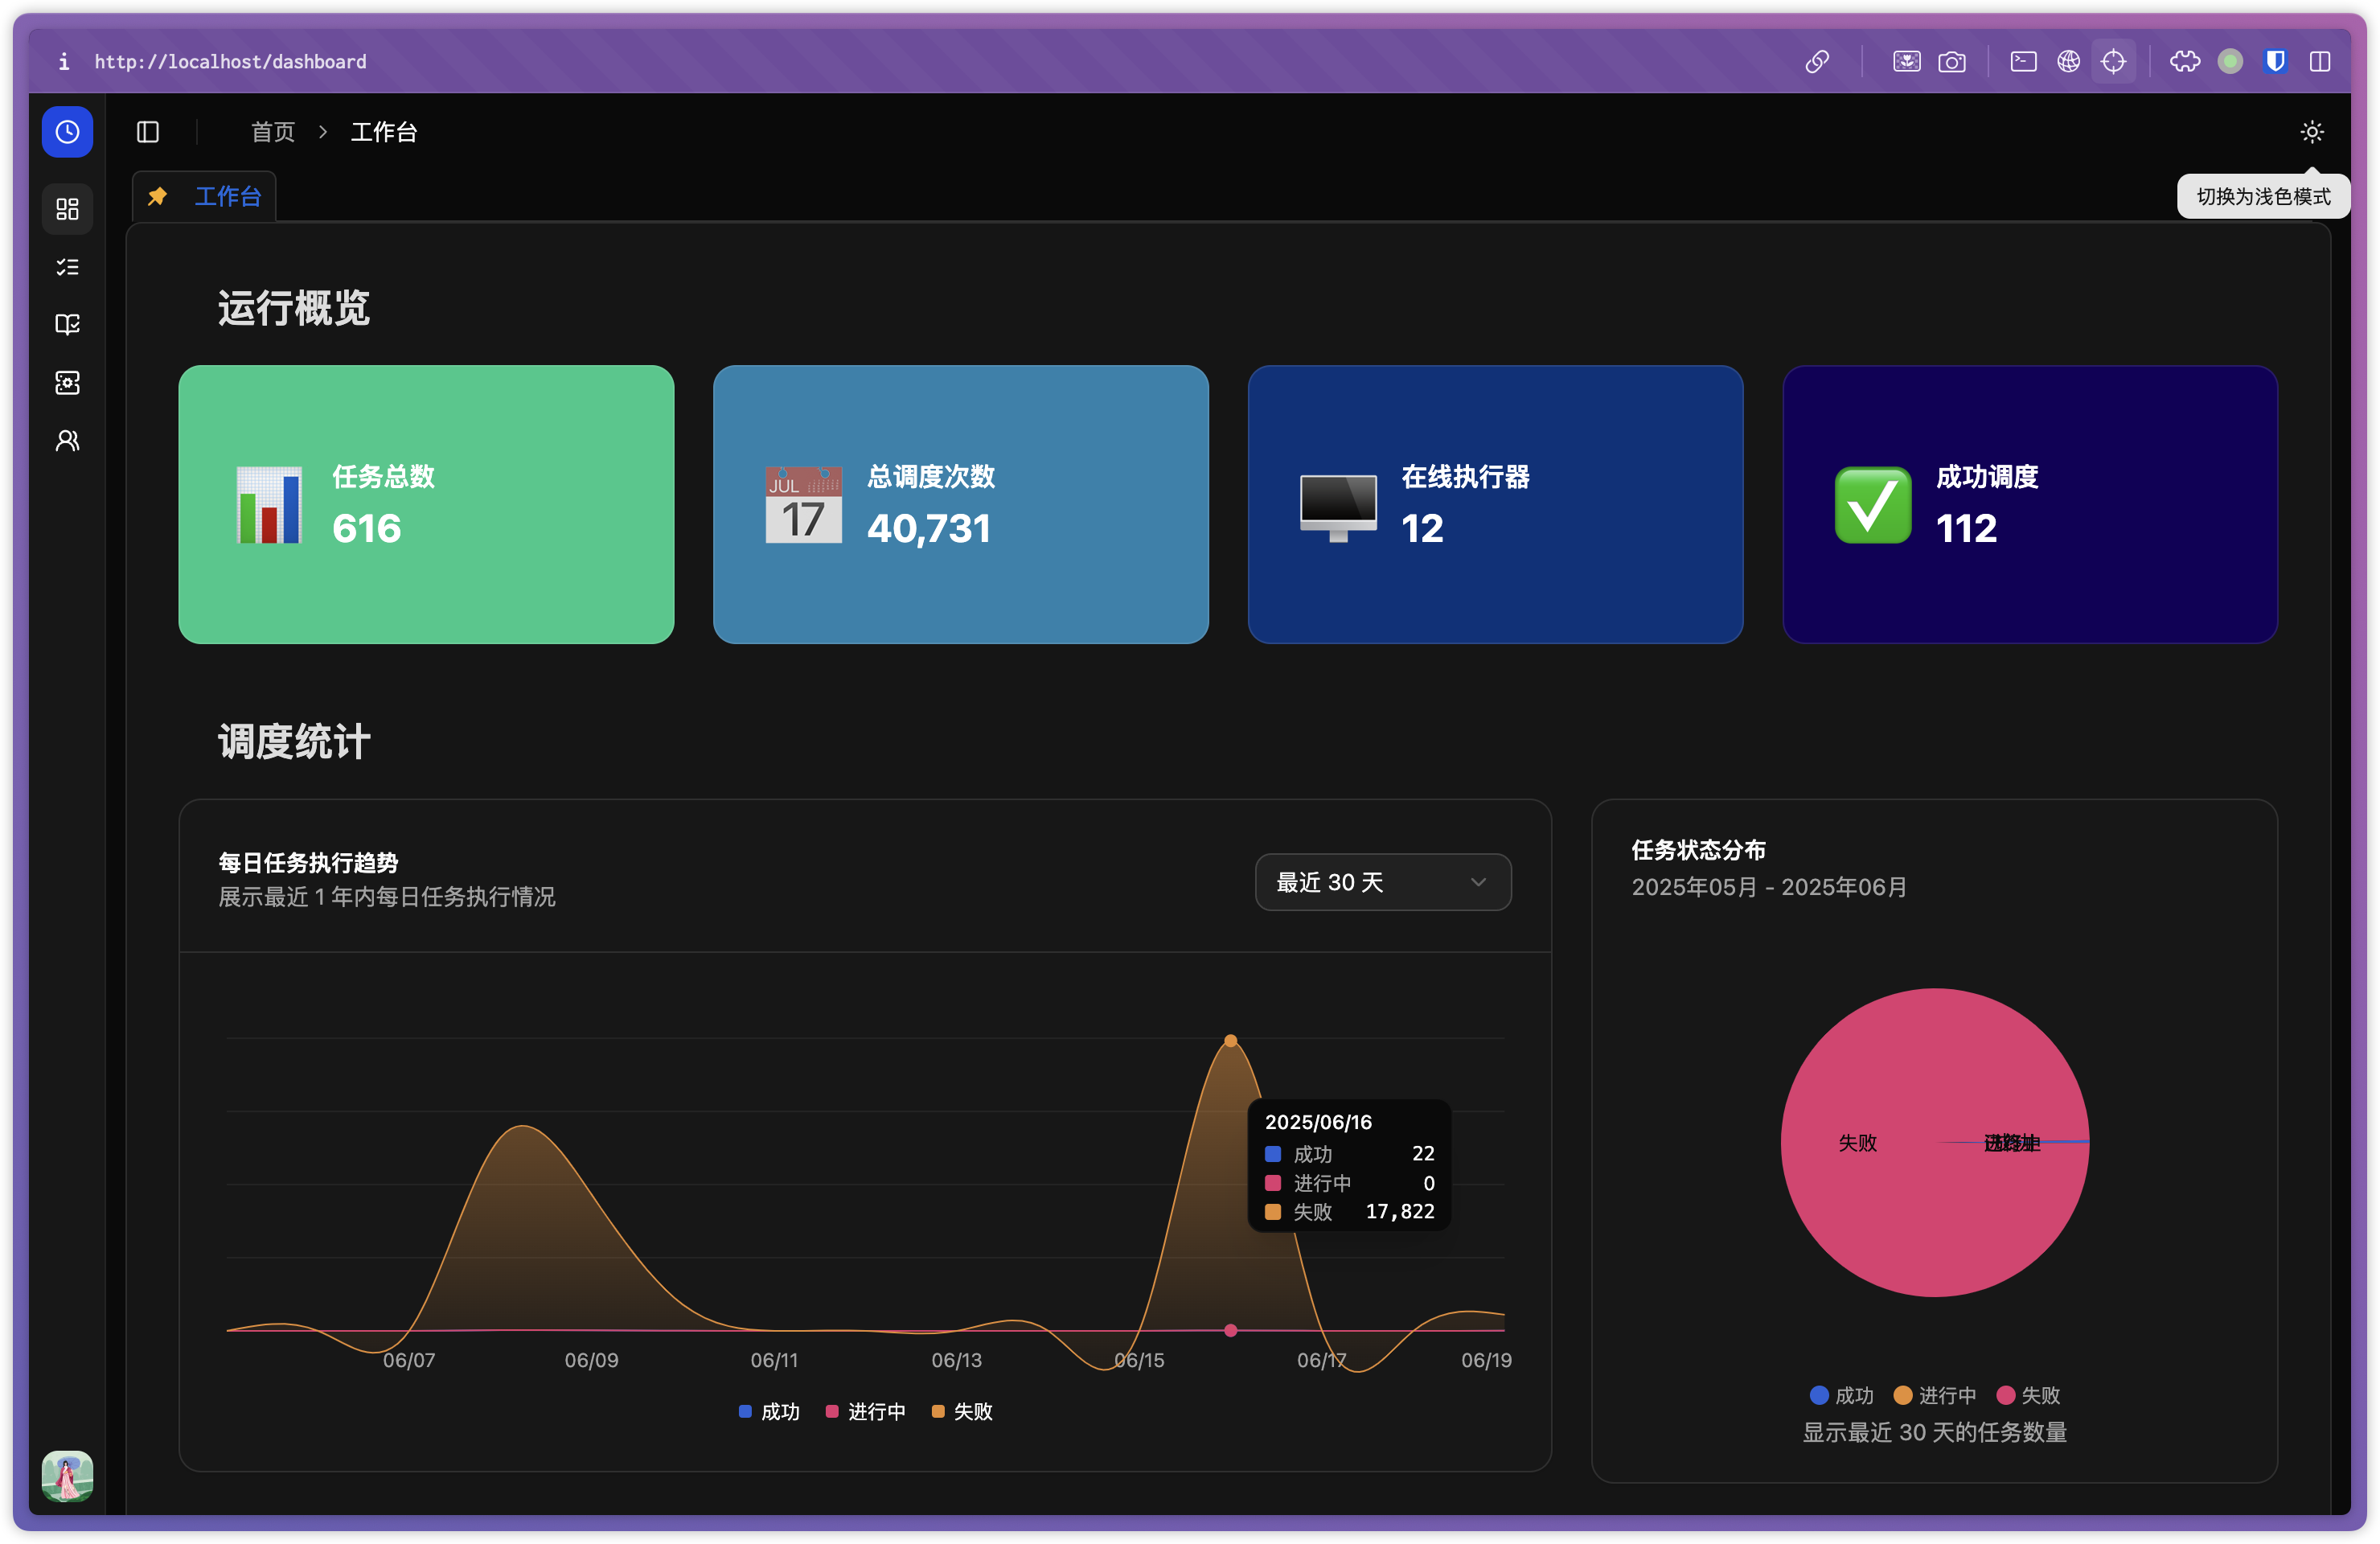The width and height of the screenshot is (2380, 1544).
Task: Open the dashboard grid icon in sidebar
Action: [67, 209]
